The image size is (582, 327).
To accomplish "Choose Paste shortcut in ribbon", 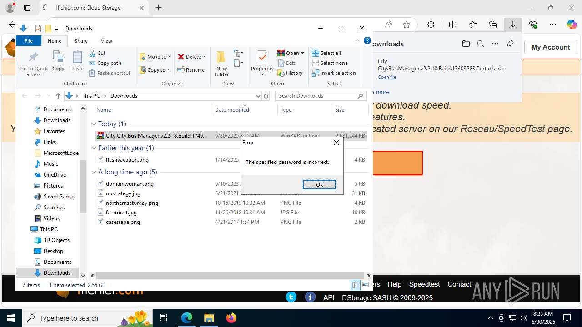I will coord(110,73).
